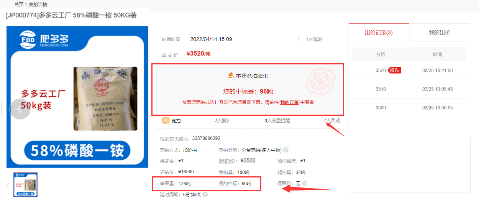Open the 首页 breadcrumb link
The height and width of the screenshot is (207, 479).
(19, 4)
